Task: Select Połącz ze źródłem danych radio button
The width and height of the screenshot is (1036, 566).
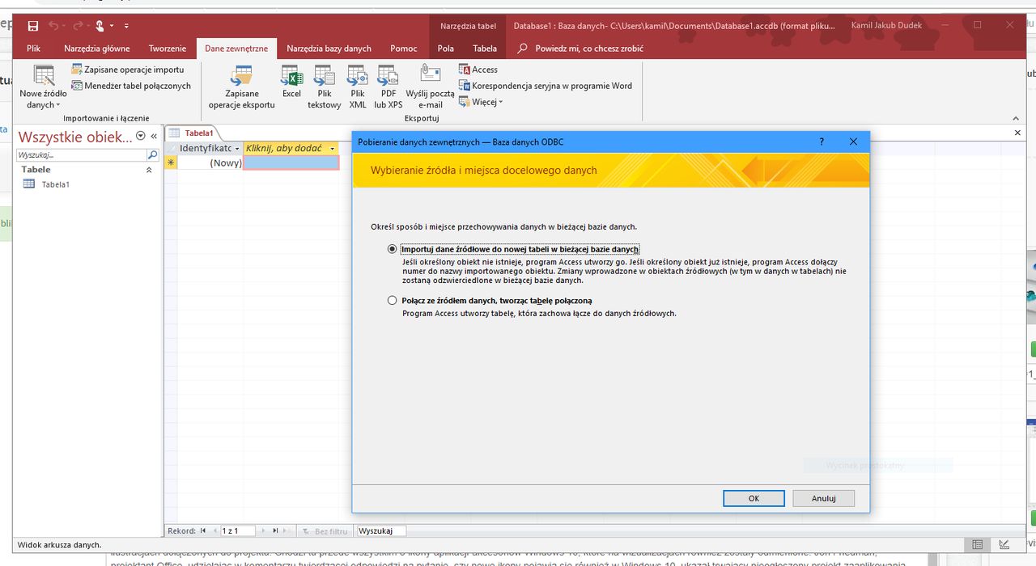Action: pyautogui.click(x=393, y=301)
